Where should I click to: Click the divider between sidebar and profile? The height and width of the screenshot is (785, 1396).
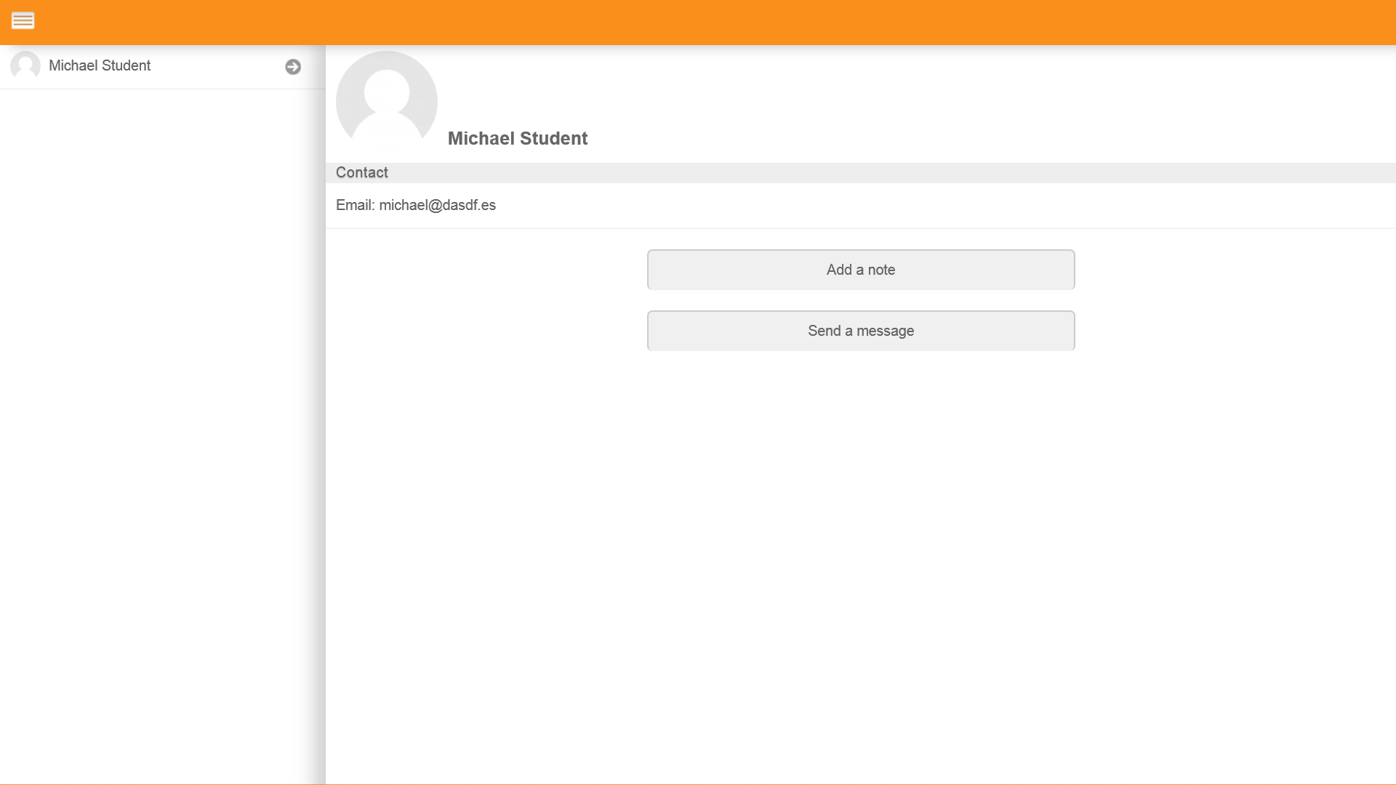click(x=324, y=436)
